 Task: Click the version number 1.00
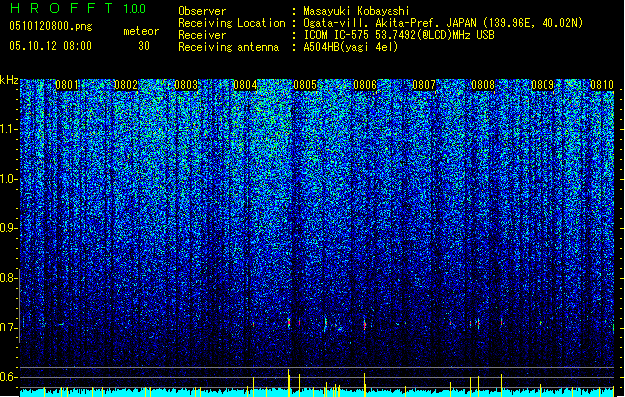point(134,8)
